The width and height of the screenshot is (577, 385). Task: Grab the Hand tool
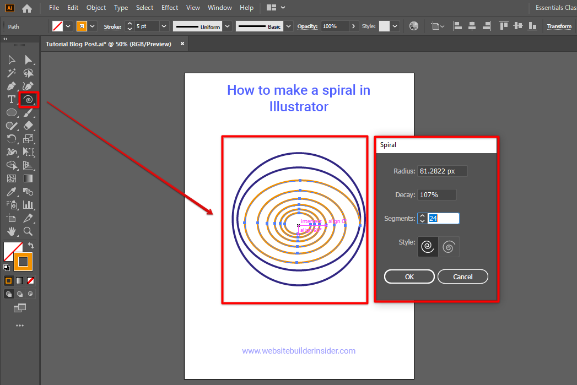coord(12,231)
